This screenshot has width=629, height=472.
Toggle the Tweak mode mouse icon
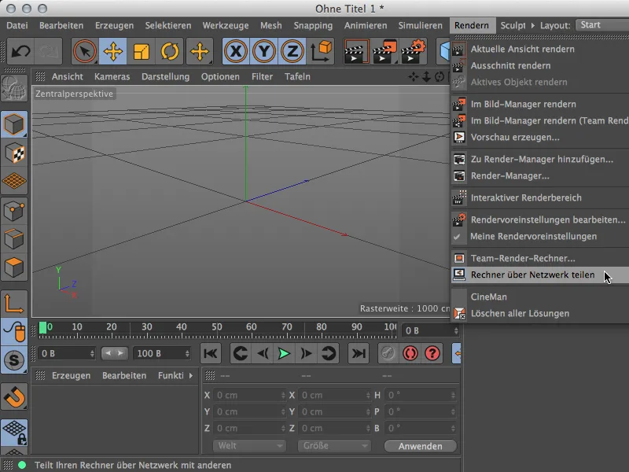point(14,331)
